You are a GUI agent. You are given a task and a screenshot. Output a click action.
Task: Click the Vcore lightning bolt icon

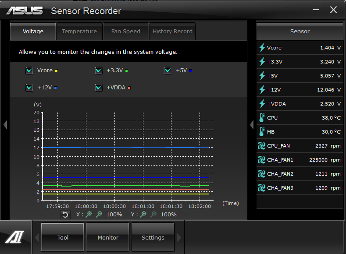tap(262, 48)
